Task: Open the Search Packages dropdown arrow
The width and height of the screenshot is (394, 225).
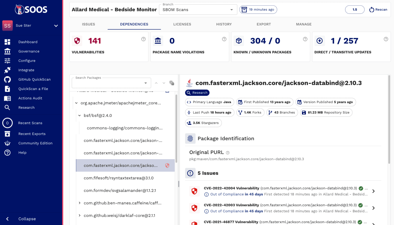Action: 146,83
